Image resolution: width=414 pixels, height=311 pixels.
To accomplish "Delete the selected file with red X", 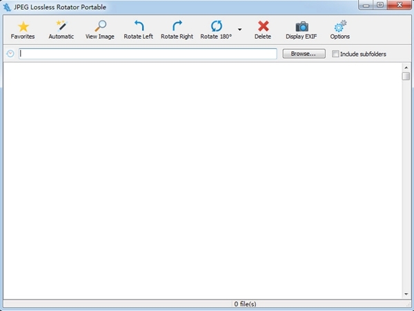I will coord(263,27).
